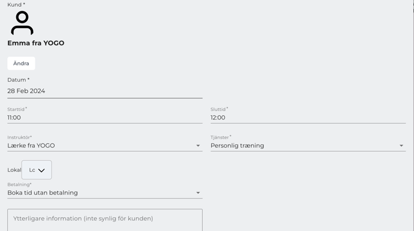Expand the Betalning dropdown arrow
This screenshot has height=231, width=414.
tap(198, 193)
